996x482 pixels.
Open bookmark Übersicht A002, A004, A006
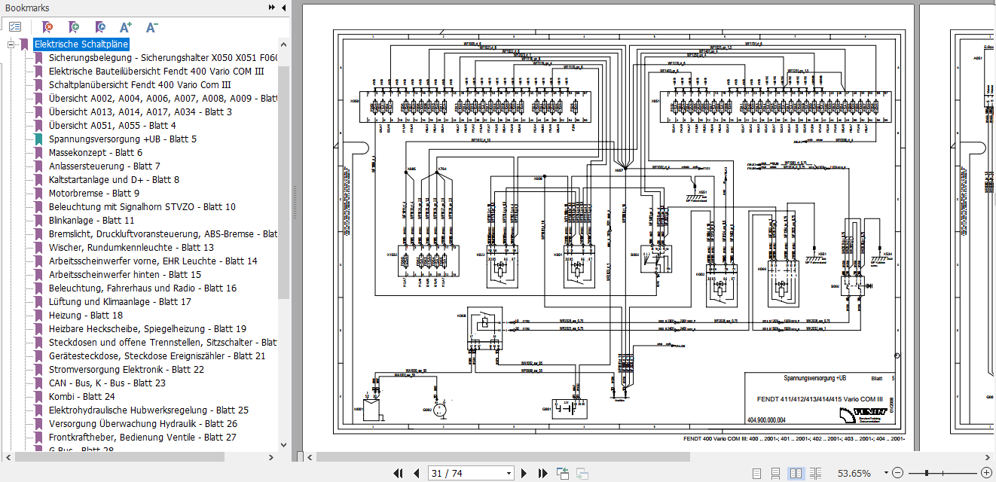163,99
